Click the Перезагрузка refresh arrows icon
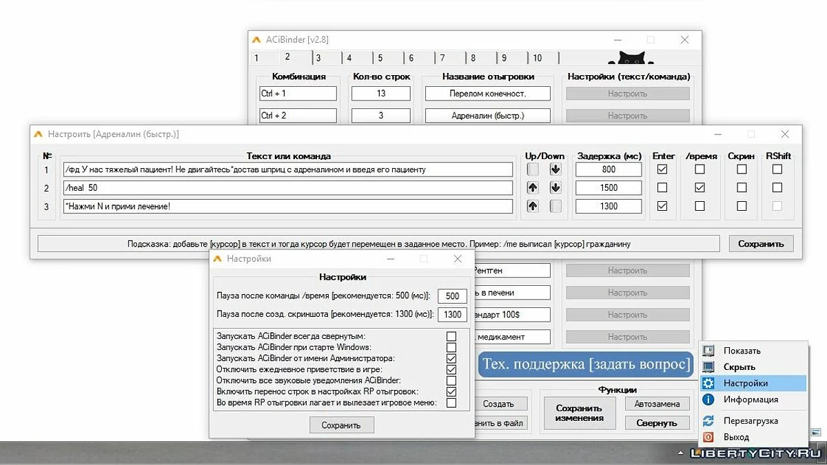The width and height of the screenshot is (827, 465). pos(708,421)
